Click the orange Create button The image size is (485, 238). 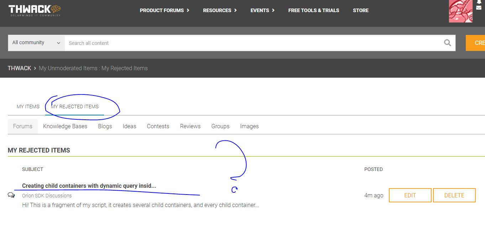475,43
